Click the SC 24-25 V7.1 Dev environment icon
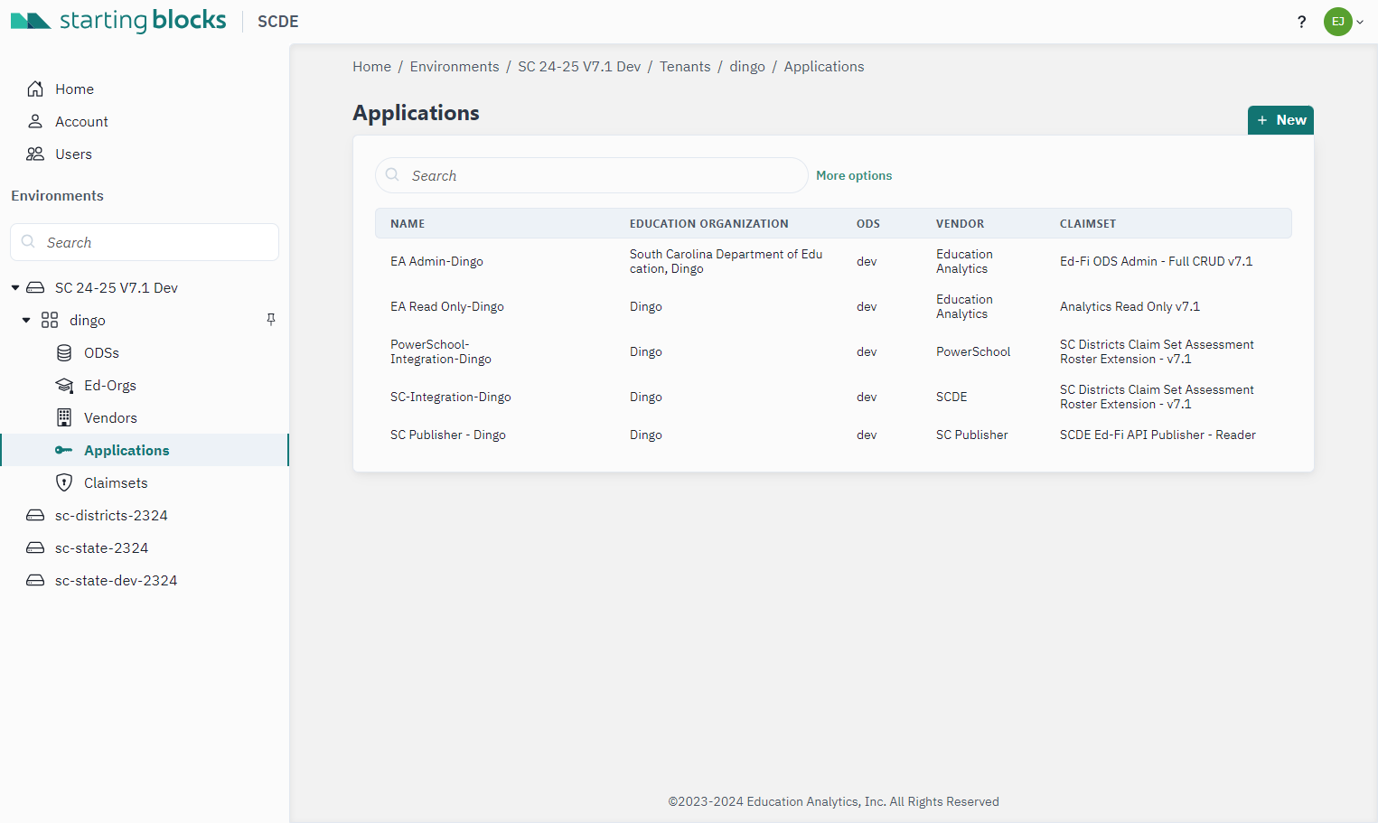This screenshot has height=823, width=1378. coord(35,287)
